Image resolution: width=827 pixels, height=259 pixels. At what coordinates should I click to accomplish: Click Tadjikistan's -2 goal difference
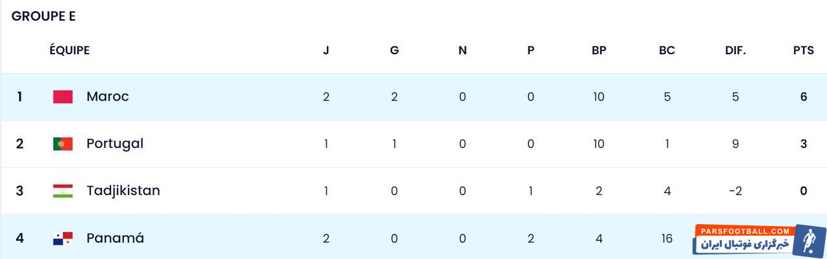(x=735, y=191)
